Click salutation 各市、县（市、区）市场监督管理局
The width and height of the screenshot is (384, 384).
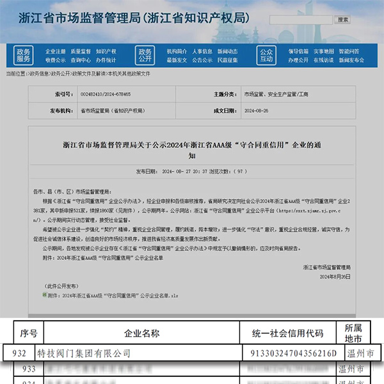pyautogui.click(x=72, y=192)
